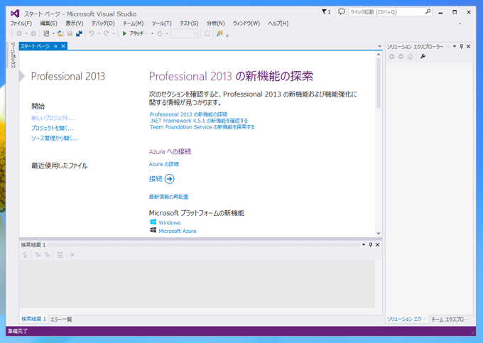Click the first icon in 検索結果 toolbar
Screen dimensions: 483x343
click(26, 255)
